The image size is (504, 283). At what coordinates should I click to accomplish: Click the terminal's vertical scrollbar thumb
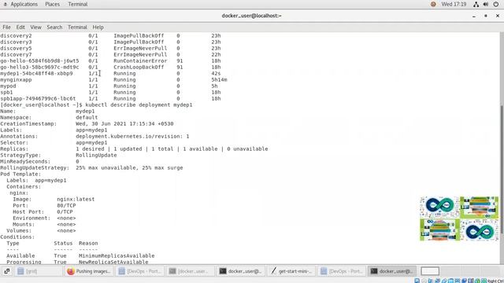click(x=502, y=169)
